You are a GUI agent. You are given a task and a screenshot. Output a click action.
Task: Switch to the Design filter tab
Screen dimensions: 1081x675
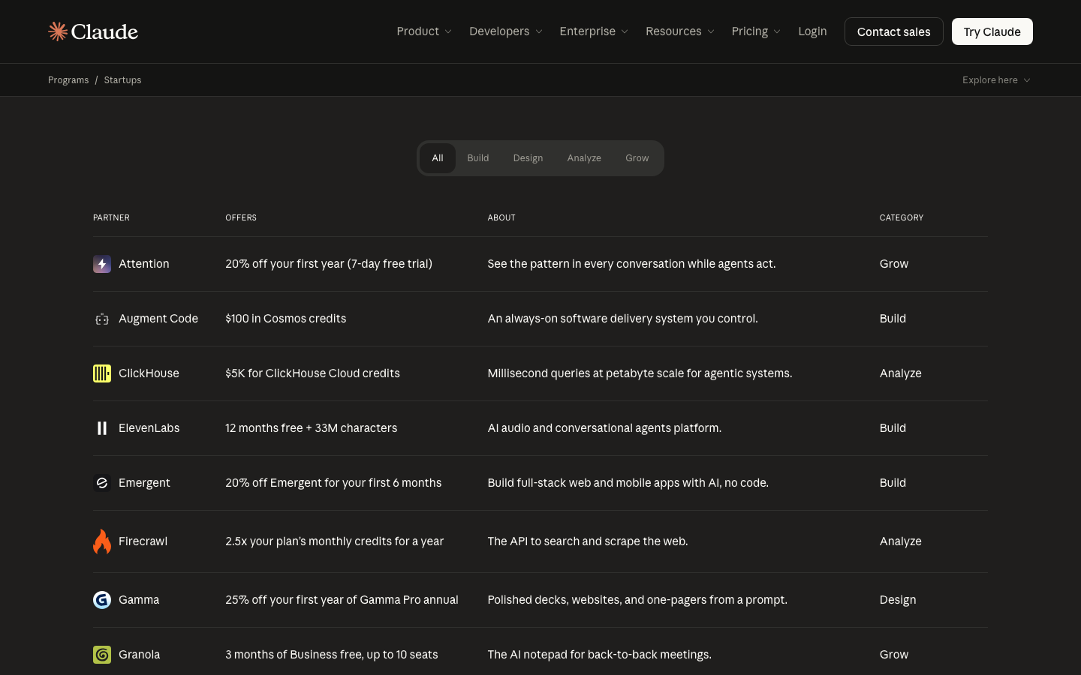[528, 158]
